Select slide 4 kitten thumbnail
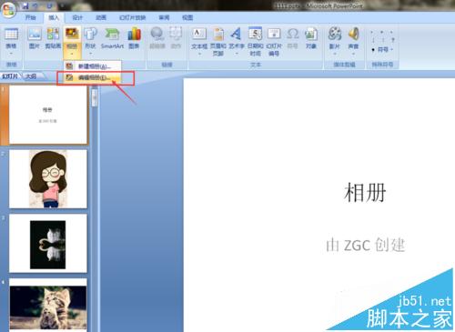455x332 pixels. tap(48, 306)
